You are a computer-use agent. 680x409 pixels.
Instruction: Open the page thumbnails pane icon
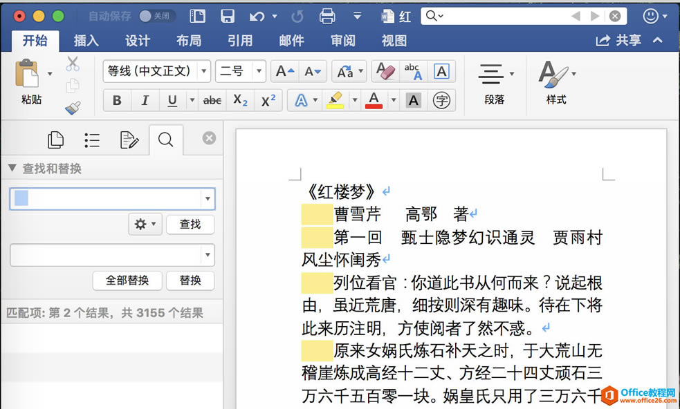[x=55, y=139]
